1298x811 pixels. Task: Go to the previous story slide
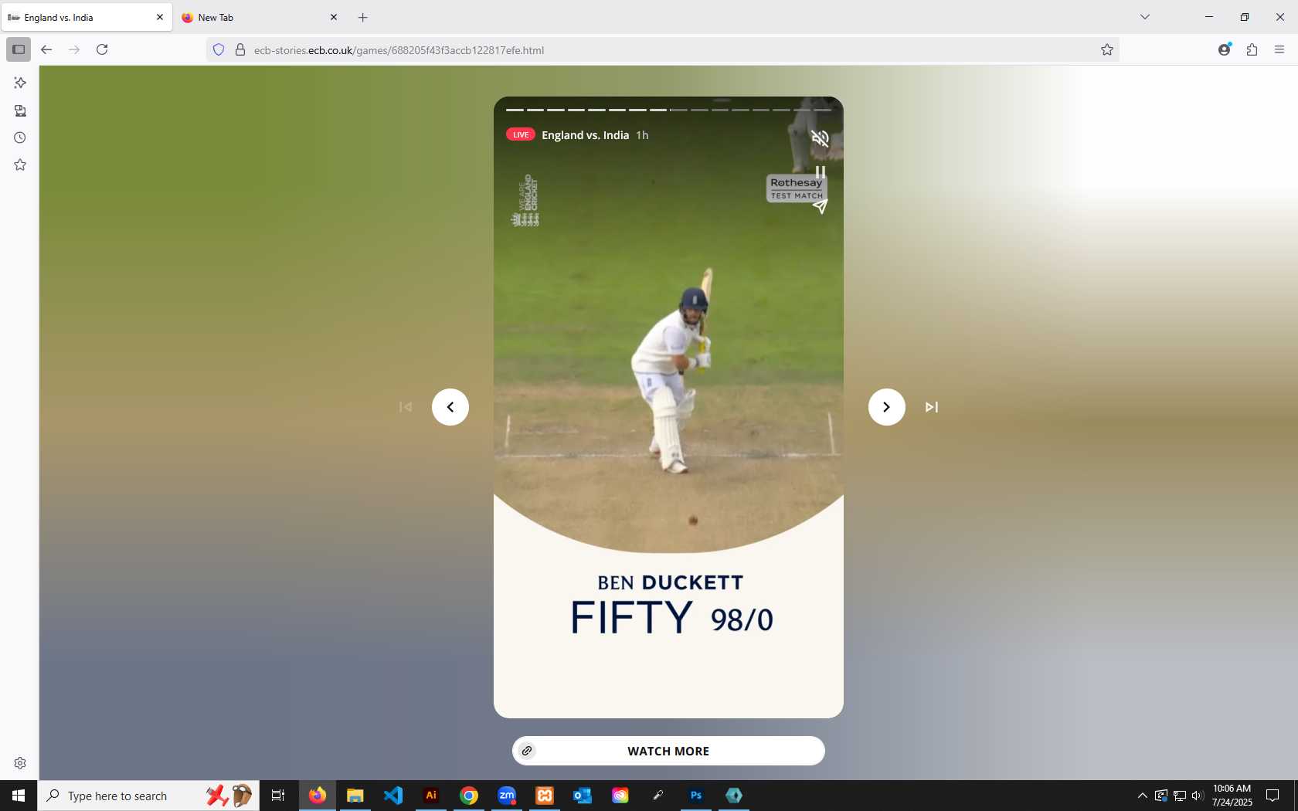click(450, 407)
